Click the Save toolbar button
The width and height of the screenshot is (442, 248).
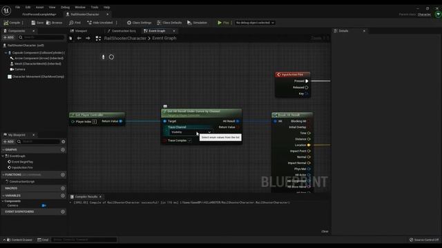click(37, 23)
